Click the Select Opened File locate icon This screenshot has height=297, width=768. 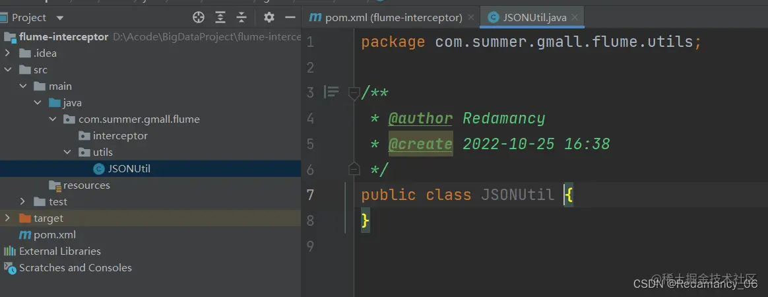tap(199, 18)
